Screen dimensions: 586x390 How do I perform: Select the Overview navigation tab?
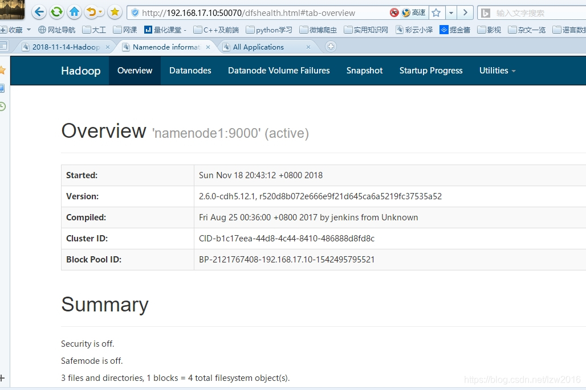pyautogui.click(x=135, y=71)
